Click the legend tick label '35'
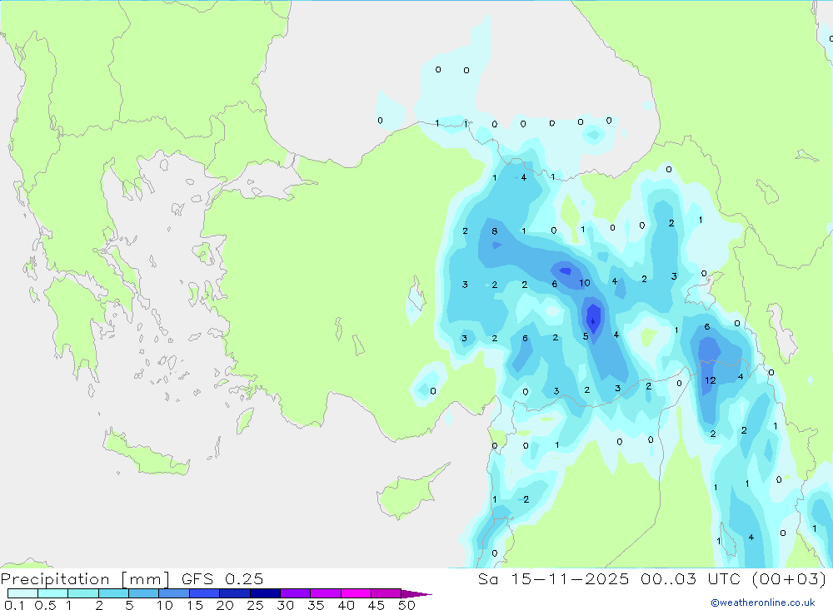 [316, 605]
